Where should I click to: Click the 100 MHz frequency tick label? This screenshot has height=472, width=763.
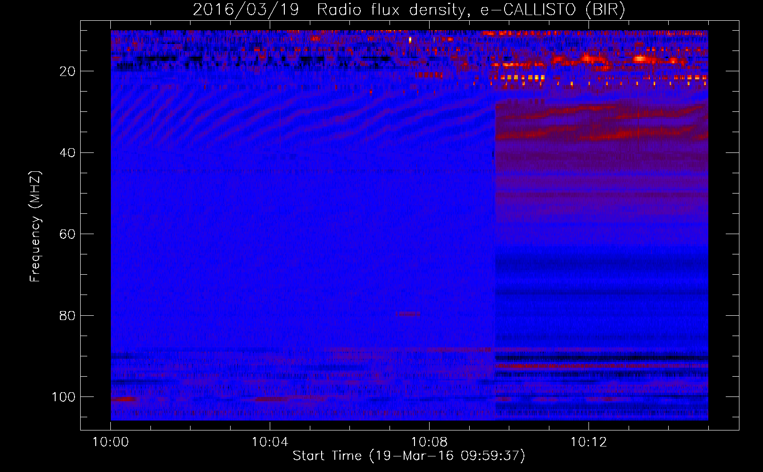[64, 397]
